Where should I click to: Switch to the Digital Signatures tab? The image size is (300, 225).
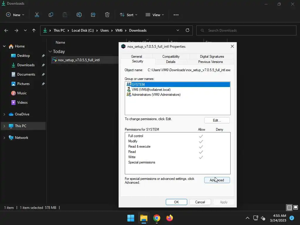tap(212, 57)
